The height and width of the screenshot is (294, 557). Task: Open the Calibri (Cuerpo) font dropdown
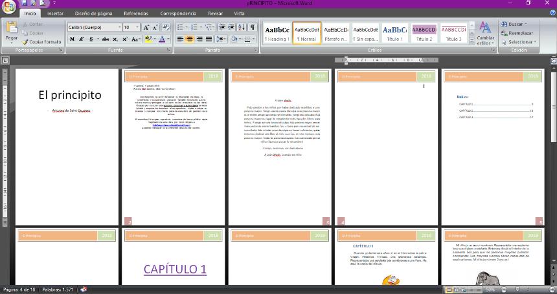click(x=119, y=28)
